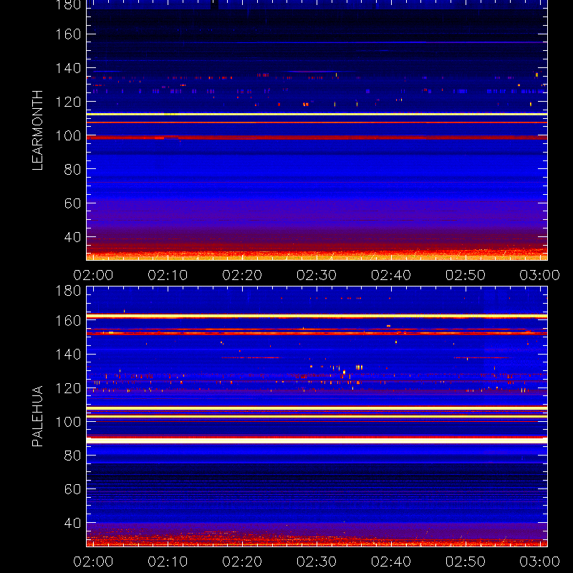The width and height of the screenshot is (573, 573).
Task: Select the 40 tick label on Palehua axis
Action: point(72,523)
